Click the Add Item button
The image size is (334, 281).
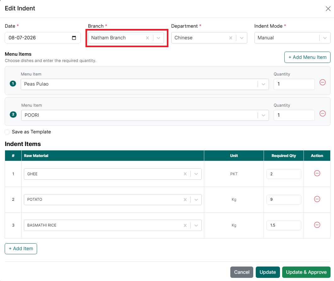click(x=21, y=249)
